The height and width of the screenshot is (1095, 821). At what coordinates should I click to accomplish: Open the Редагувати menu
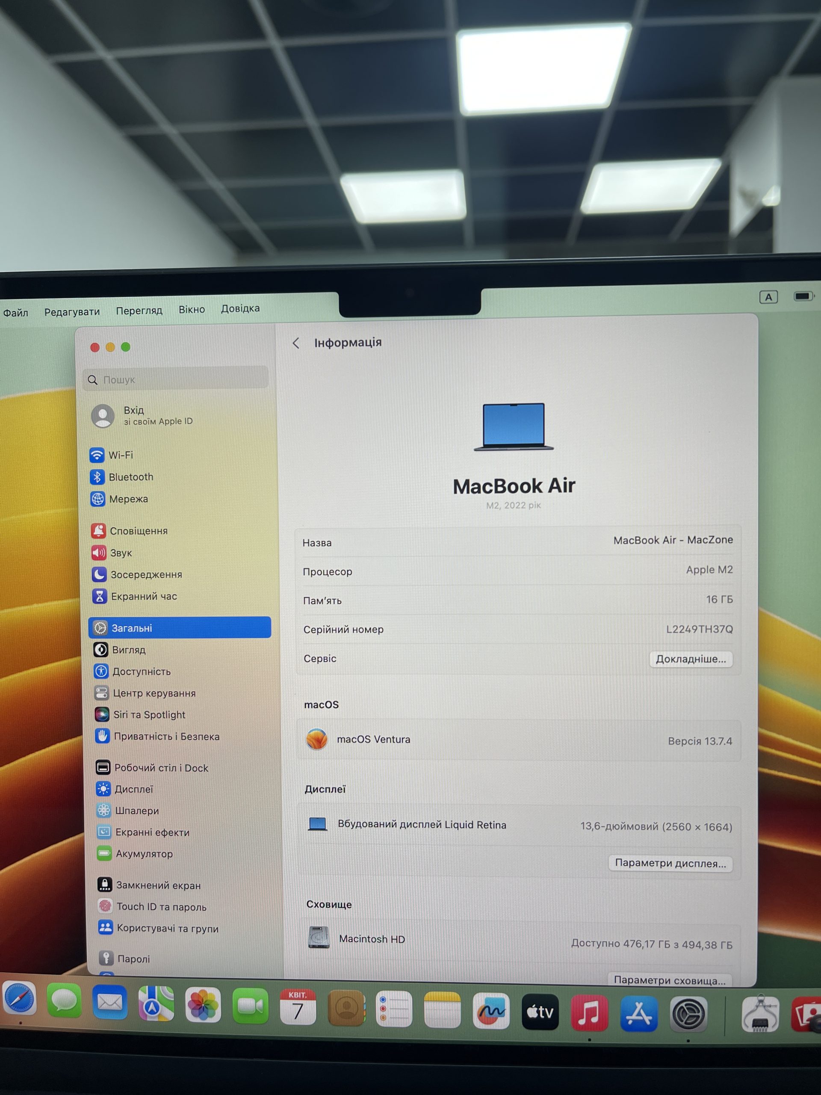pyautogui.click(x=72, y=311)
